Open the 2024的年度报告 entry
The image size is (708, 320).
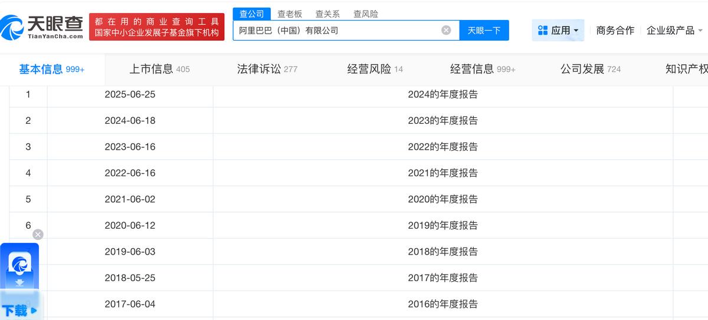(x=442, y=94)
